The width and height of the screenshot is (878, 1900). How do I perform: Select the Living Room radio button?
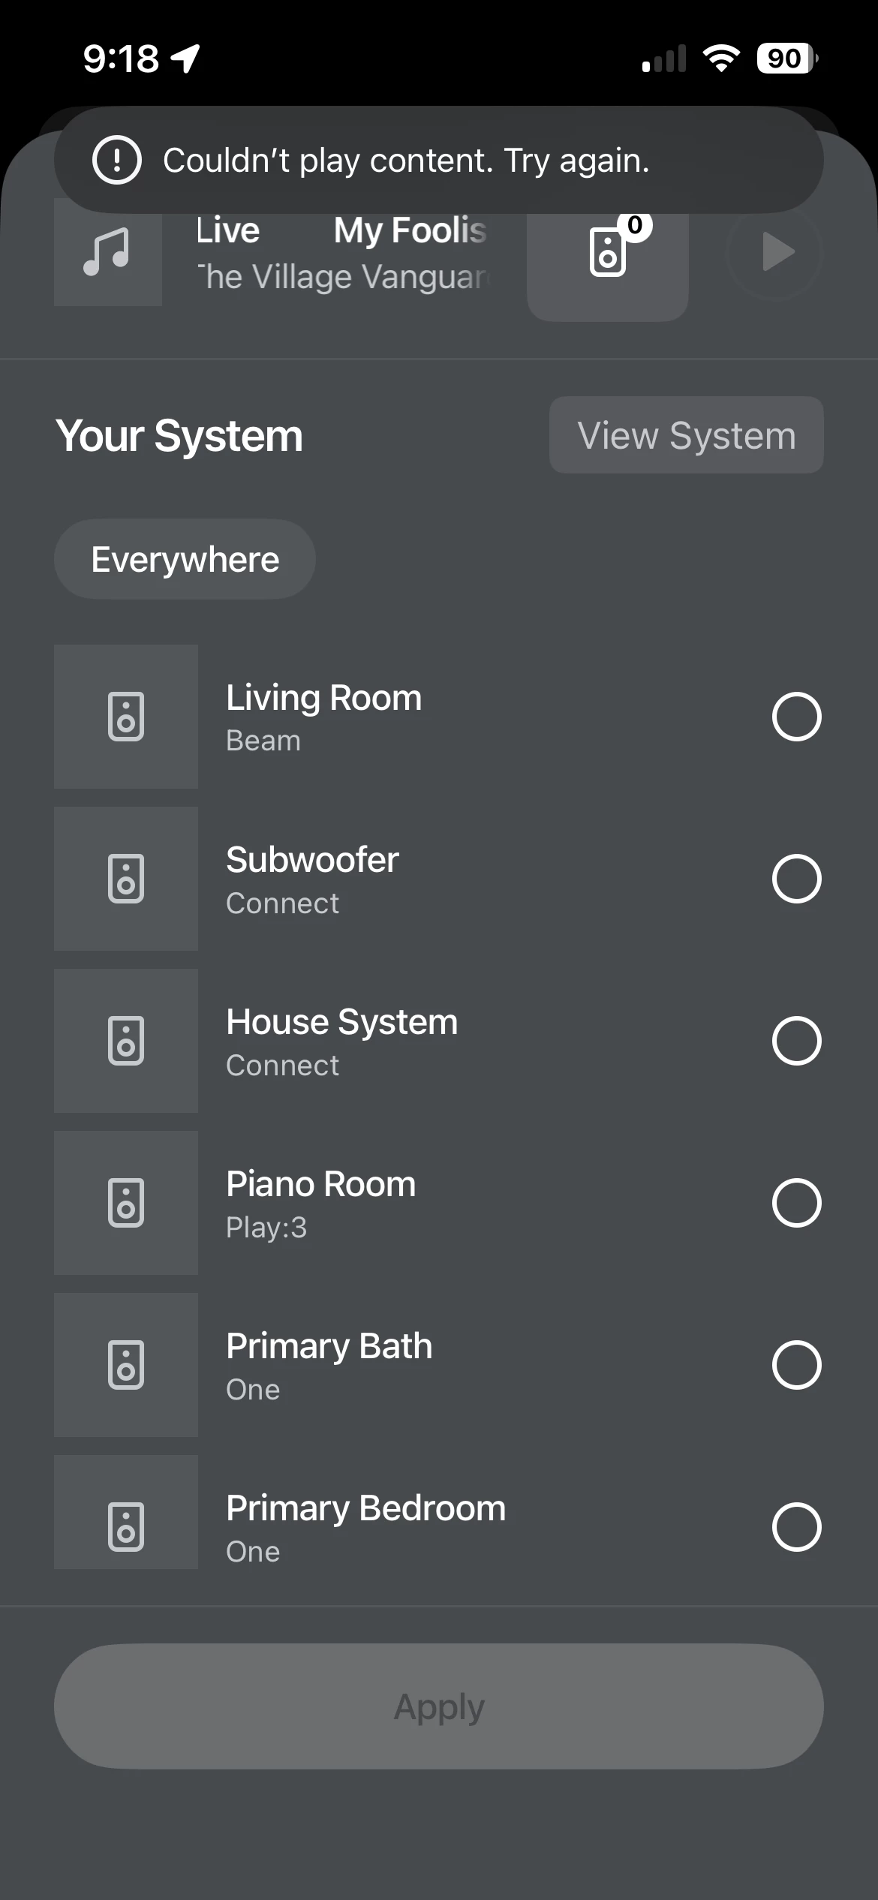(x=796, y=717)
